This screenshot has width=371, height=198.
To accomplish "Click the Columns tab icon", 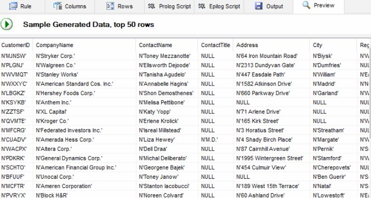I will tap(58, 6).
